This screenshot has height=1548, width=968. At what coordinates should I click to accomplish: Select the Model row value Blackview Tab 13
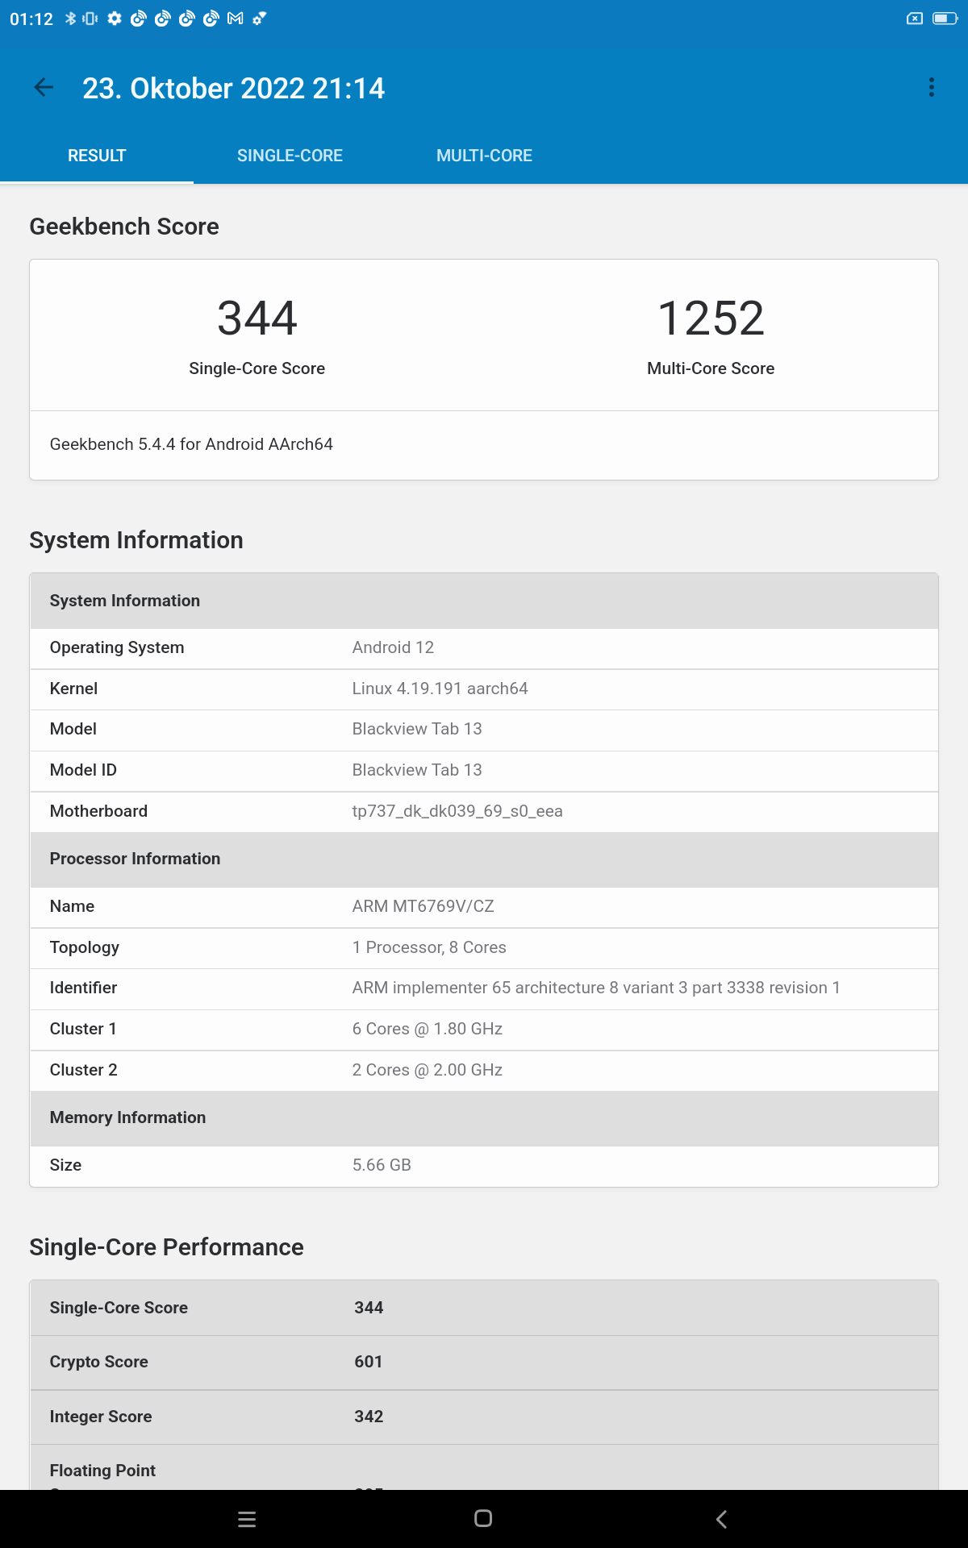[417, 729]
